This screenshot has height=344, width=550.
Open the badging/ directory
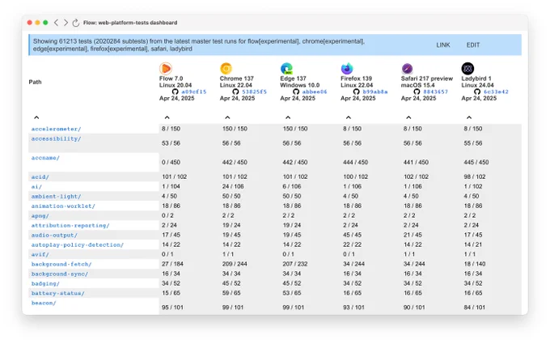[45, 283]
